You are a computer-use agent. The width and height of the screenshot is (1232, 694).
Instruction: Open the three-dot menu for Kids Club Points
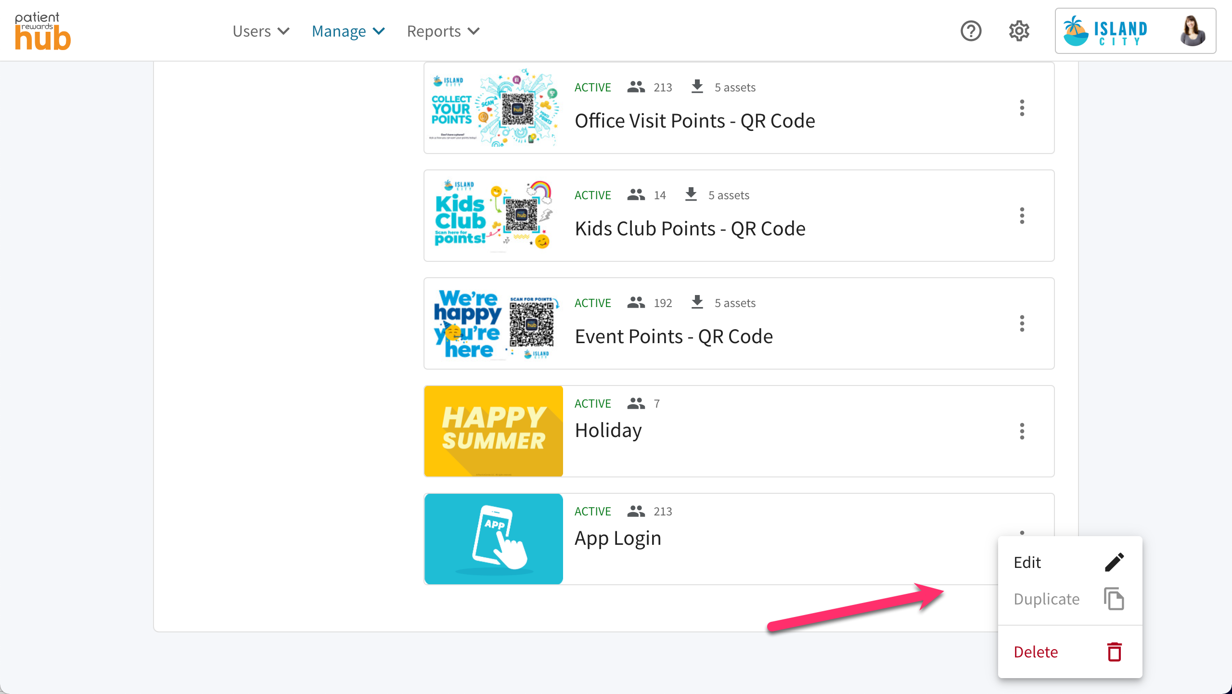(x=1022, y=216)
